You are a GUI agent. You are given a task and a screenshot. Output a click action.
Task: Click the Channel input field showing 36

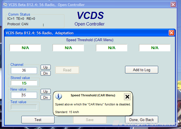(x=24, y=71)
